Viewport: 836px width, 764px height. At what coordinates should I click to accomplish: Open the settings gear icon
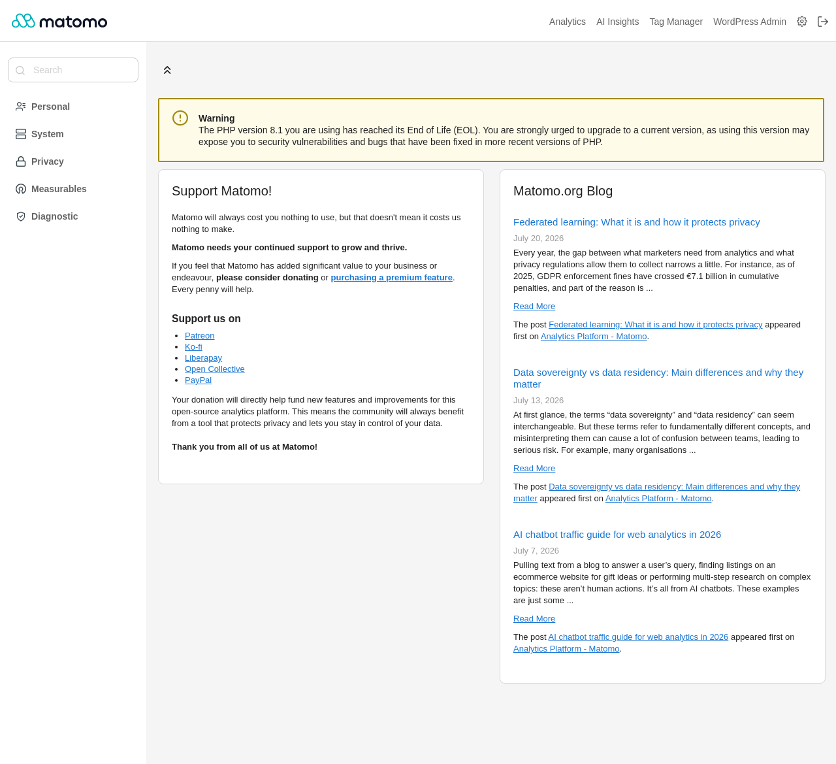pos(802,22)
